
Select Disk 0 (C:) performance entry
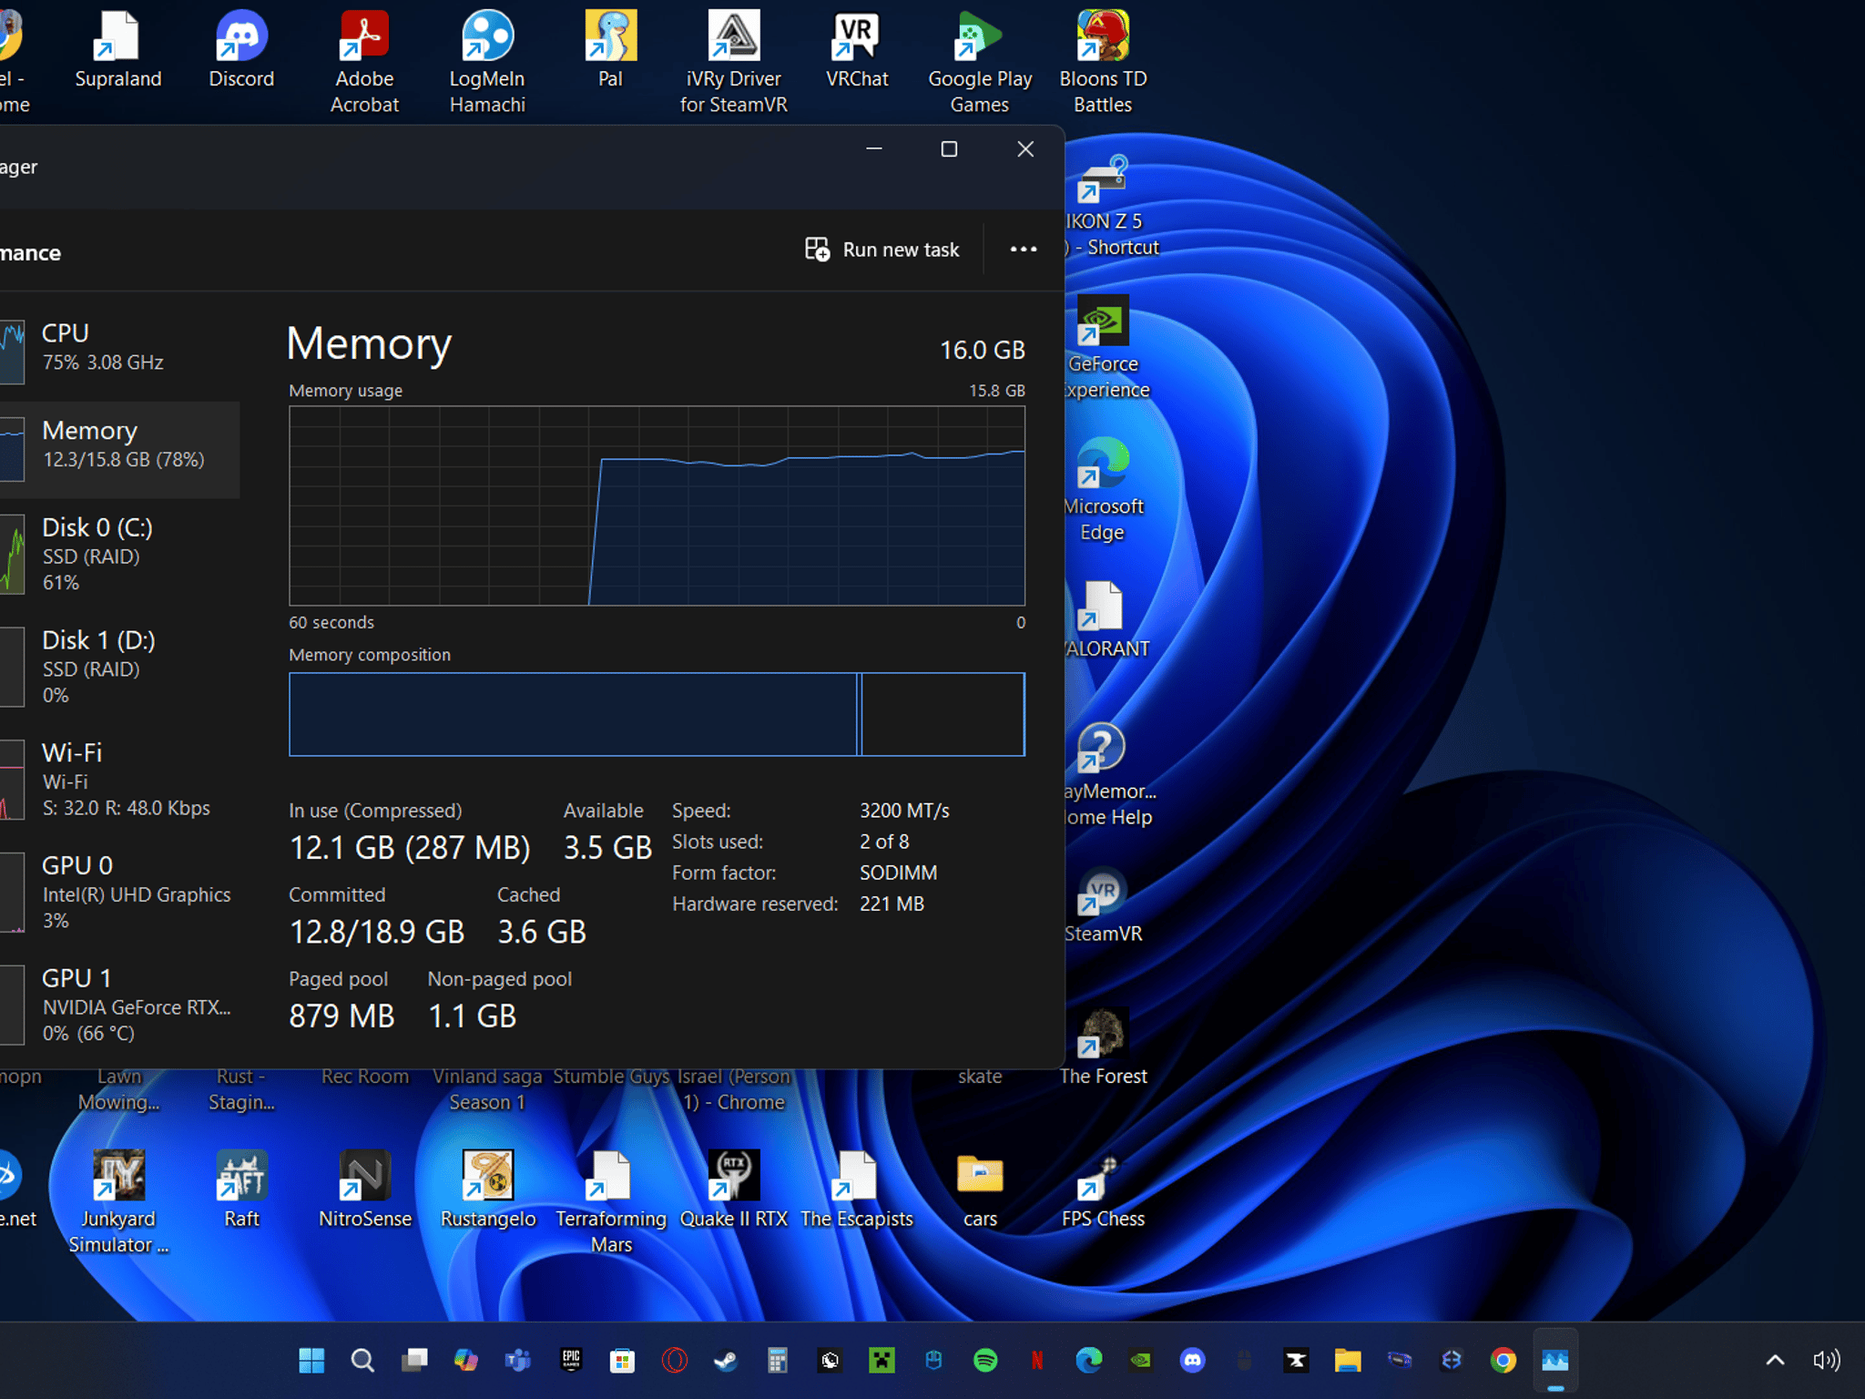pyautogui.click(x=120, y=554)
